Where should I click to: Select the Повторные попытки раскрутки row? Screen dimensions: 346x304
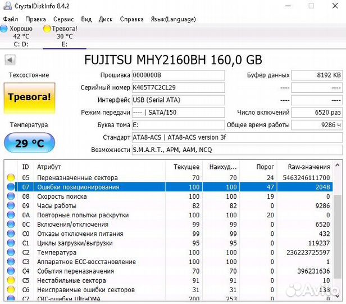(x=169, y=215)
